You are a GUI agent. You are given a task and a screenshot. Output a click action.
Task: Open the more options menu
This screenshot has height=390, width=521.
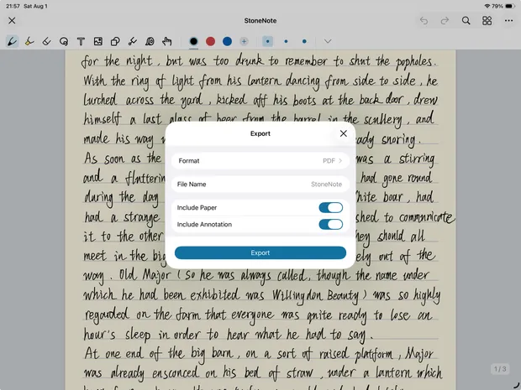coord(508,21)
